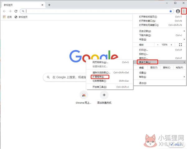The height and width of the screenshot is (149, 187).
Task: Enter fullscreen via the zoom row icon
Action: tap(180, 45)
